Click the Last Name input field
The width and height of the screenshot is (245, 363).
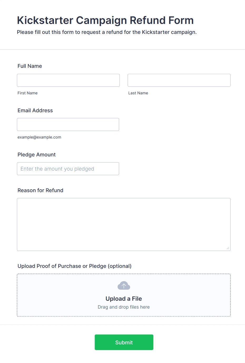pos(179,80)
